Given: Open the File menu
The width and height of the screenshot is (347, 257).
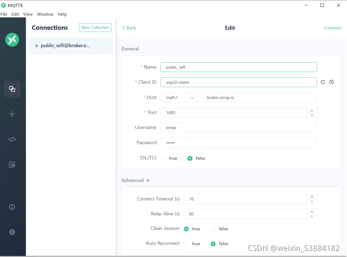Looking at the screenshot, I should pyautogui.click(x=4, y=14).
